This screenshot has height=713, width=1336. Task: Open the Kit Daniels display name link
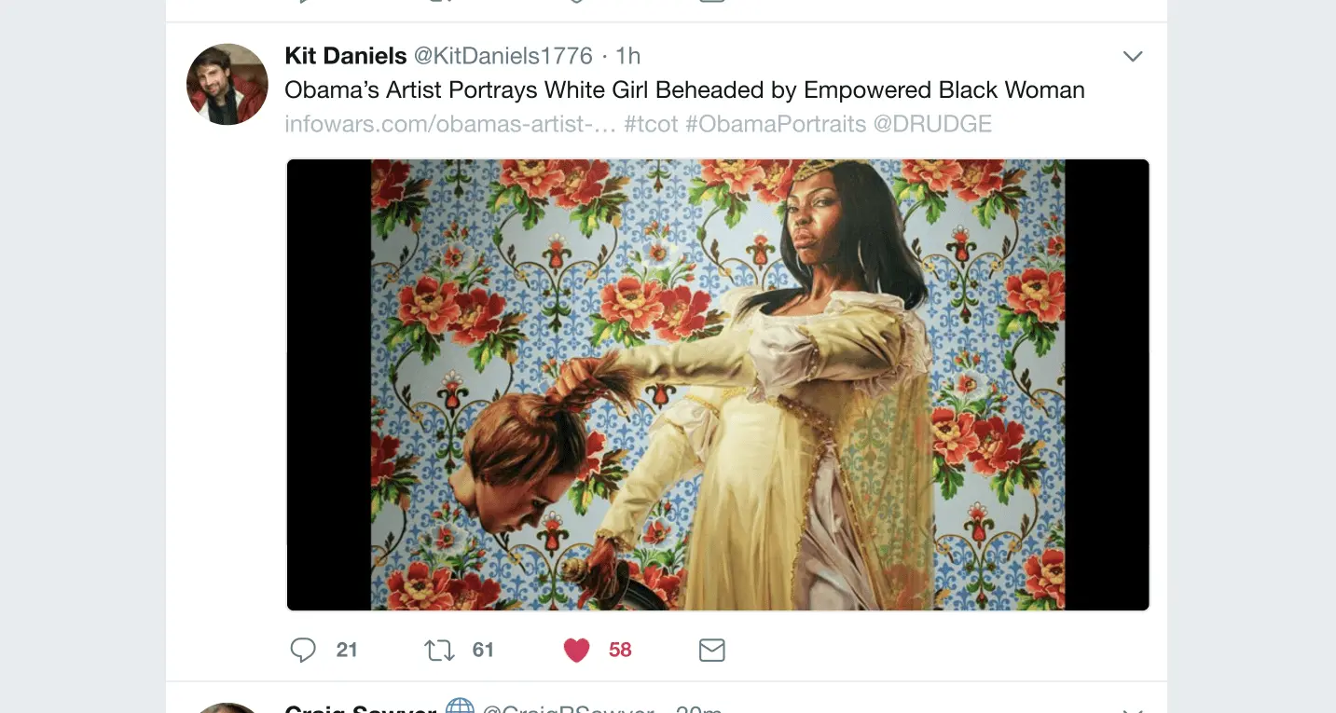point(346,56)
